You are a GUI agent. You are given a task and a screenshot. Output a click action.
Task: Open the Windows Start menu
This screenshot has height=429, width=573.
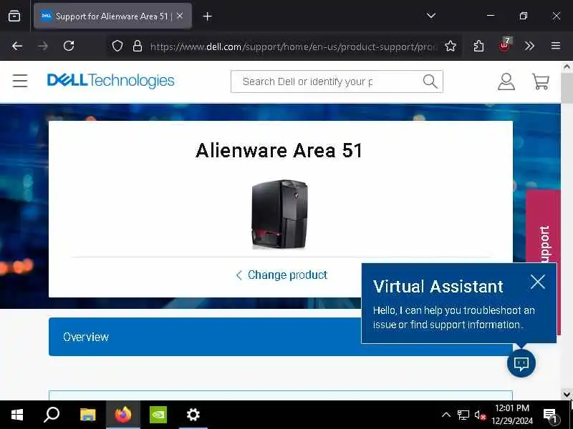(16, 415)
